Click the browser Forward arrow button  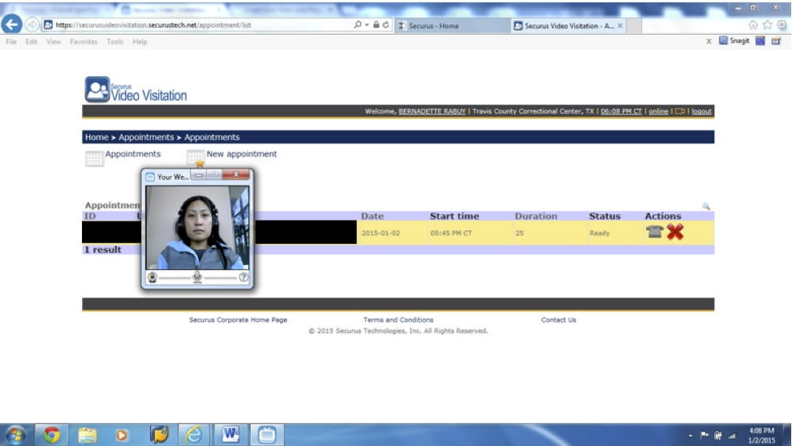pyautogui.click(x=32, y=24)
